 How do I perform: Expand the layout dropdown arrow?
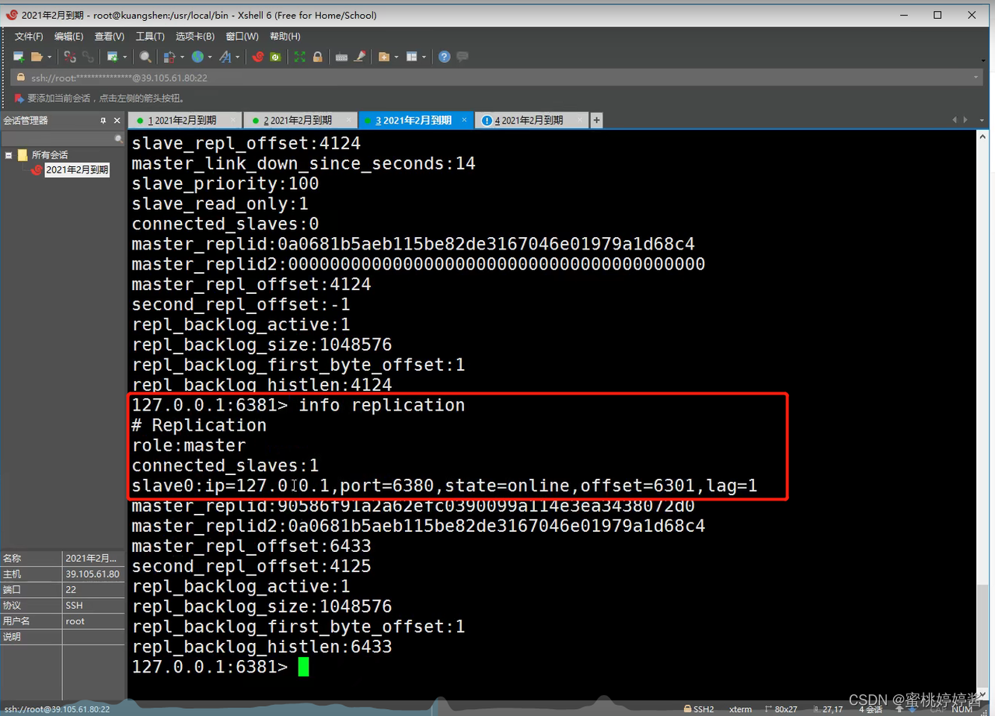(424, 57)
